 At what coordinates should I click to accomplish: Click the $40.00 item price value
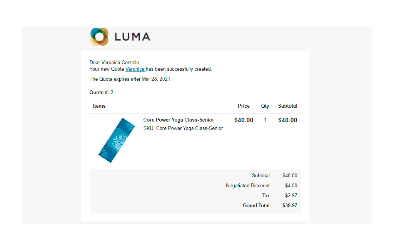coord(244,120)
